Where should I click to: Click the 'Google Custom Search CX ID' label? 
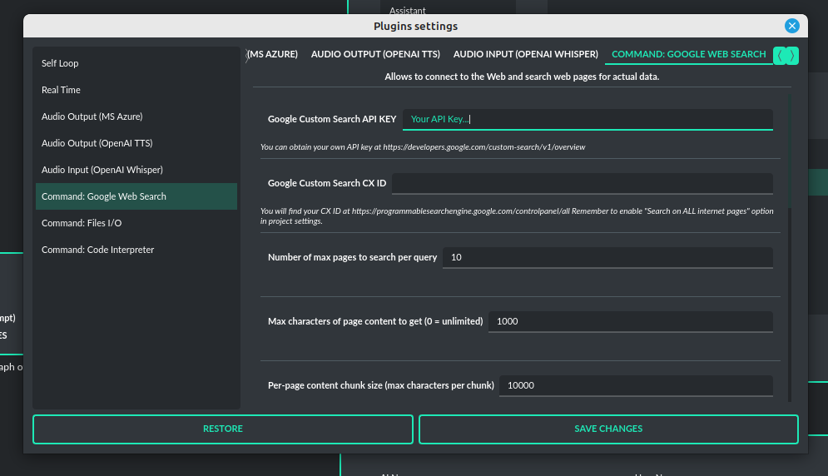(327, 183)
